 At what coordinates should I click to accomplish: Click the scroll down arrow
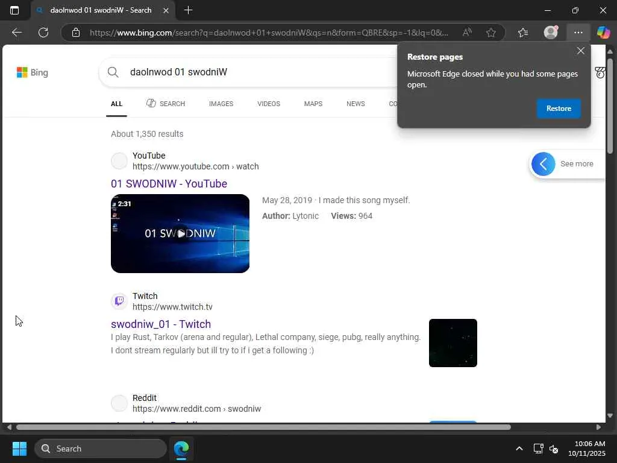tap(610, 415)
